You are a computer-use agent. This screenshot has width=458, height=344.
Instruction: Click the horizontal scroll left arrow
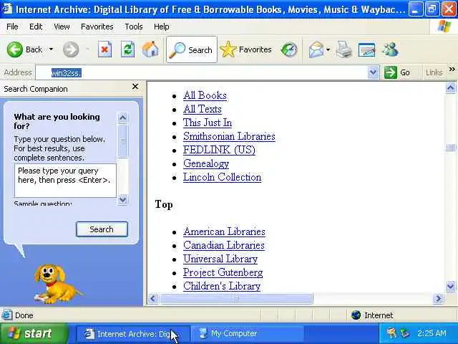[152, 299]
